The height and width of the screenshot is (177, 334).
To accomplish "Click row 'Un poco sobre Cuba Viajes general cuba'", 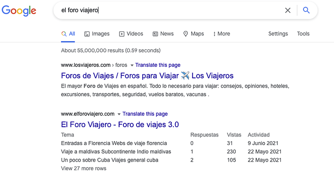I will pos(110,160).
